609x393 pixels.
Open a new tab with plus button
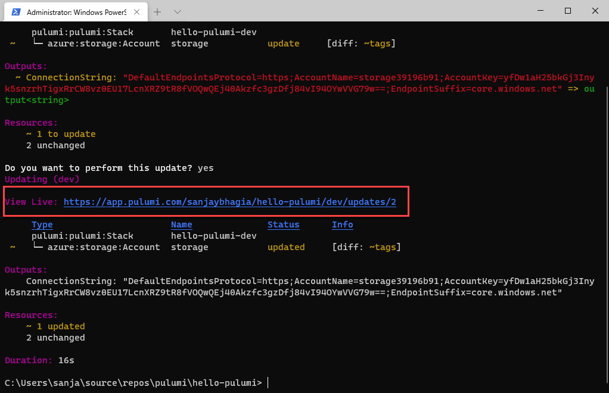157,12
